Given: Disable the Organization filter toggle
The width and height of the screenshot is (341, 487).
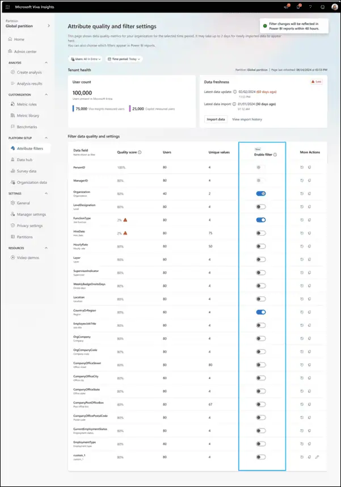Looking at the screenshot, I should [x=261, y=194].
